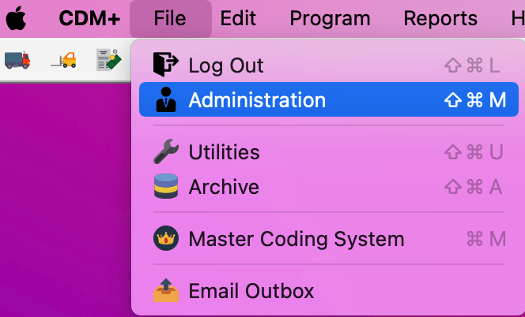Click the delivery truck toolbar icon

(17, 59)
